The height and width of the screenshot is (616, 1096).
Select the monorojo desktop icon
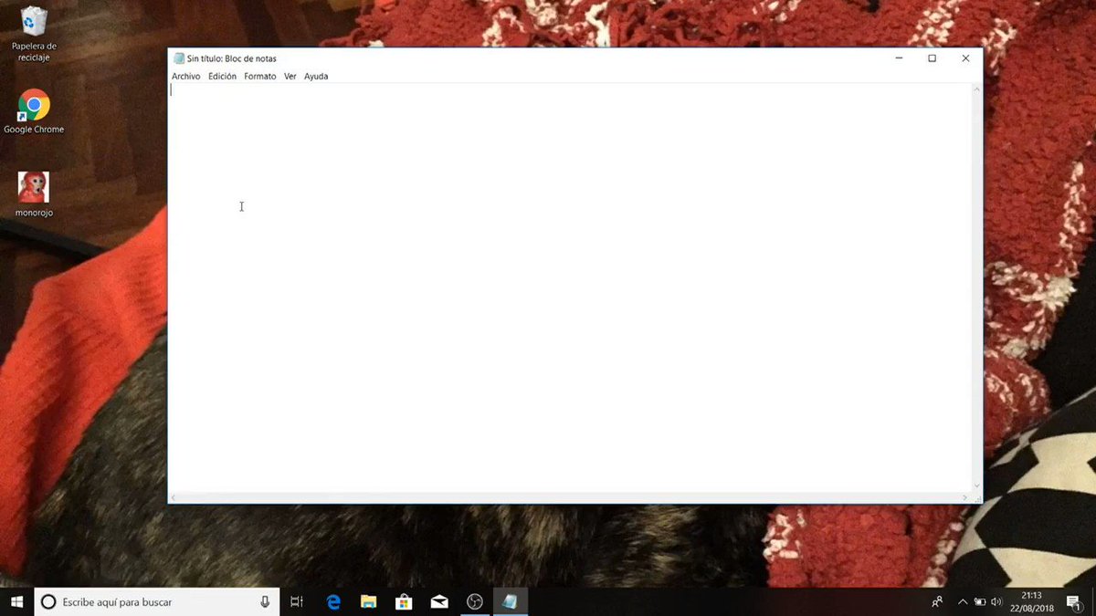[x=34, y=194]
